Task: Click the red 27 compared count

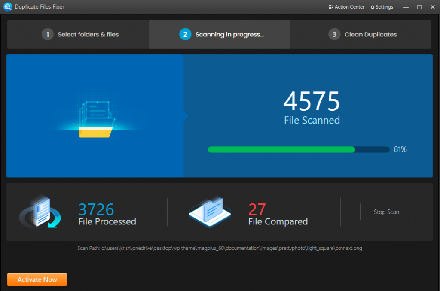Action: coord(257,209)
